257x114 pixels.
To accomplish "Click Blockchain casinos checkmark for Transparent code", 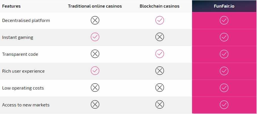I will [x=160, y=54].
